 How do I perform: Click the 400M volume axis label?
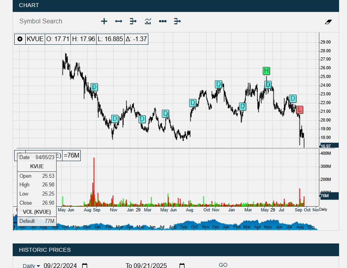pos(326,153)
